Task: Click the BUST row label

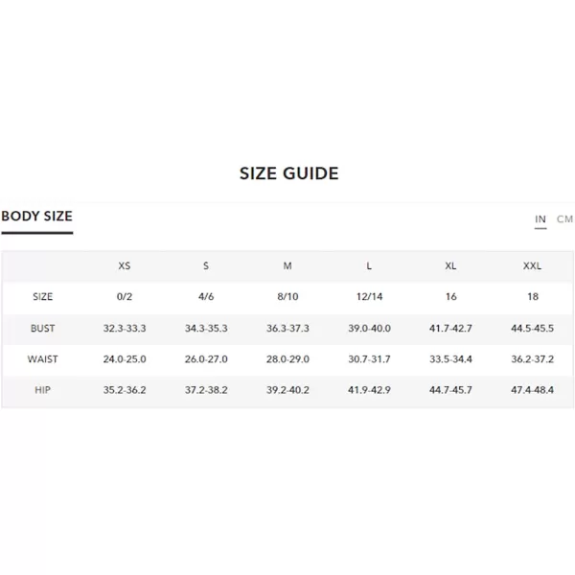Action: tap(42, 328)
